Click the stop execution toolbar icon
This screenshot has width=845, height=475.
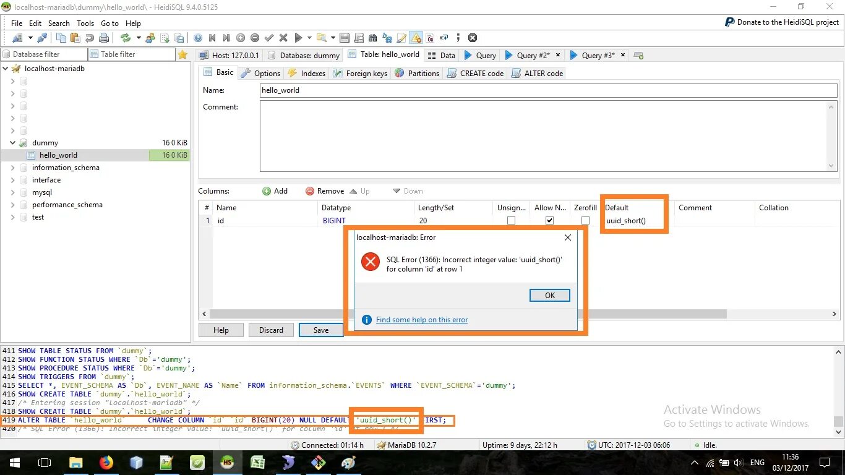click(x=473, y=38)
